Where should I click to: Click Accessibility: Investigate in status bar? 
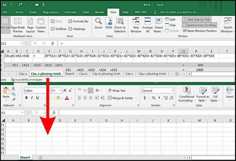pyautogui.click(x=27, y=80)
